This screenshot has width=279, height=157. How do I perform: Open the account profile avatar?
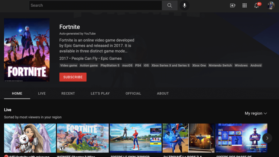(271, 5)
